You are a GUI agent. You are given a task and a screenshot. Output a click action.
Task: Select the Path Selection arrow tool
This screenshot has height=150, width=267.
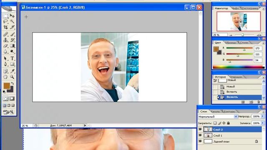point(5,58)
